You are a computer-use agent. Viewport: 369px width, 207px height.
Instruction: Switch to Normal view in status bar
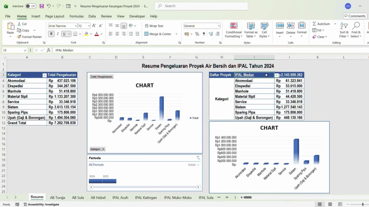click(320, 204)
